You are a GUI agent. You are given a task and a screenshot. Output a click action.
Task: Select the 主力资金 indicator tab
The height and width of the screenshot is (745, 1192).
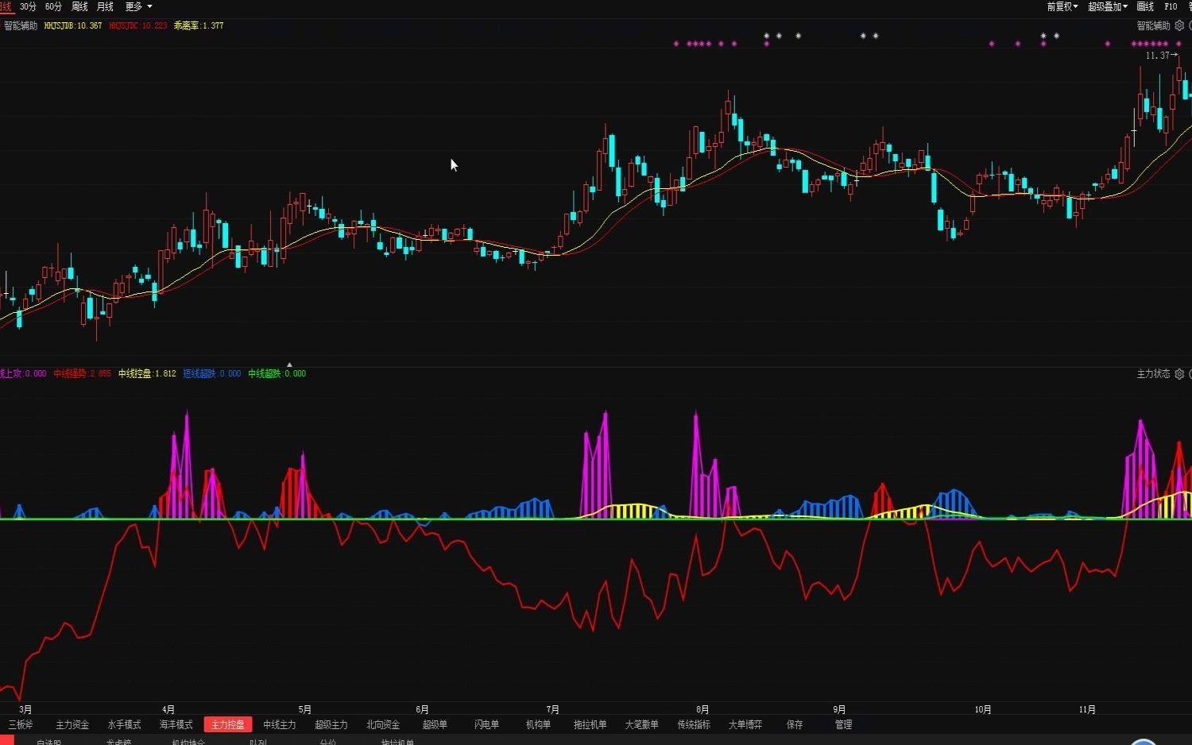[72, 724]
